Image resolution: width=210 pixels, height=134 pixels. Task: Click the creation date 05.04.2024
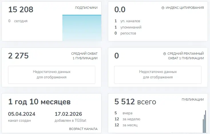22,114
